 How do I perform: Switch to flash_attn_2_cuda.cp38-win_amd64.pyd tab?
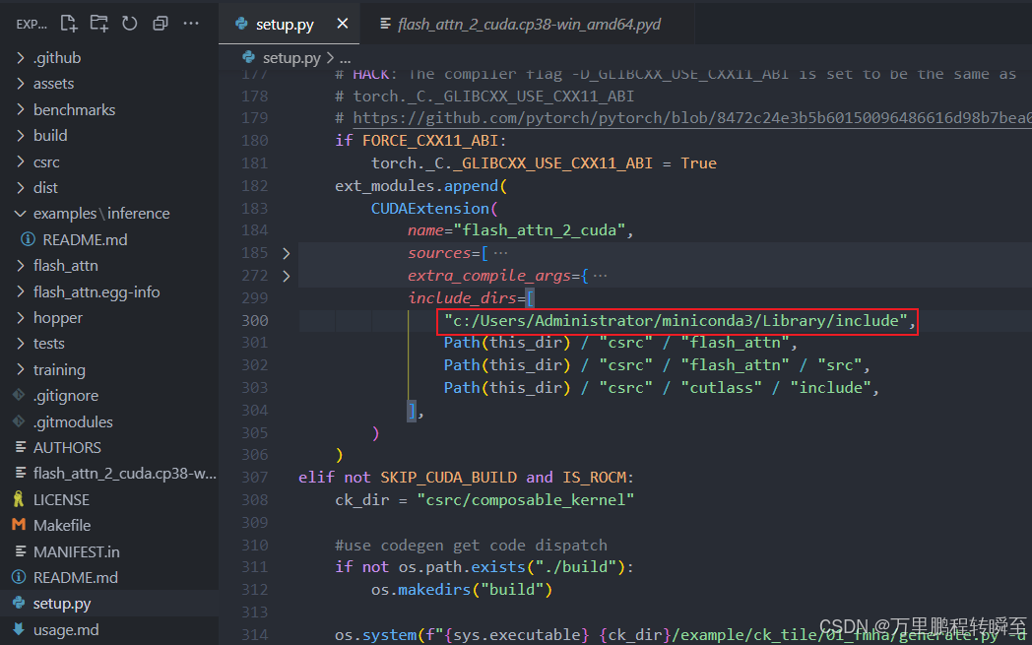(x=529, y=25)
